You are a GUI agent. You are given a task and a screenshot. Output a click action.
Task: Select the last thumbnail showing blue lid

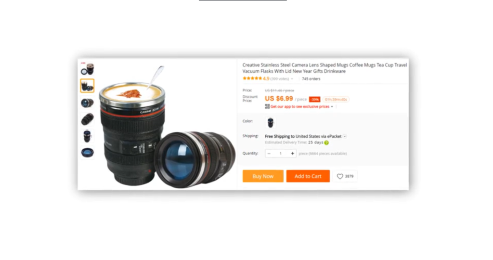click(x=87, y=153)
